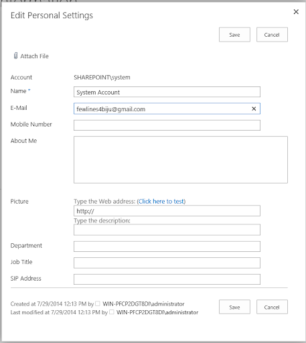The height and width of the screenshot is (343, 306).
Task: Click the SHAREPOINT\system account value
Action: [x=102, y=77]
